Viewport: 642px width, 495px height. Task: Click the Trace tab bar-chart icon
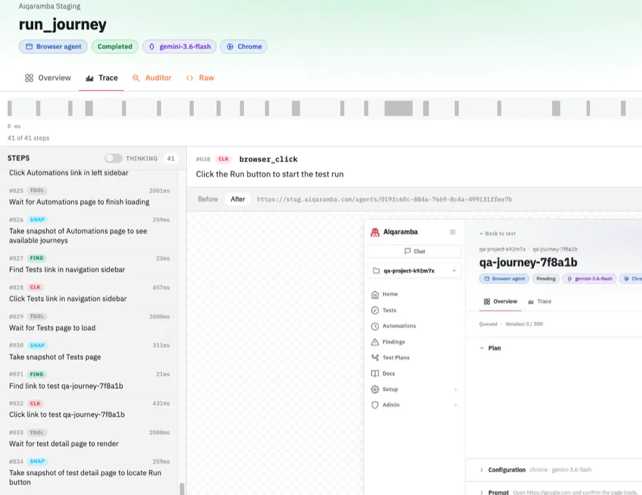click(89, 78)
